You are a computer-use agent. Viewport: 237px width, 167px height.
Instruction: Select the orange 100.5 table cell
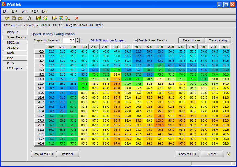click(160, 125)
